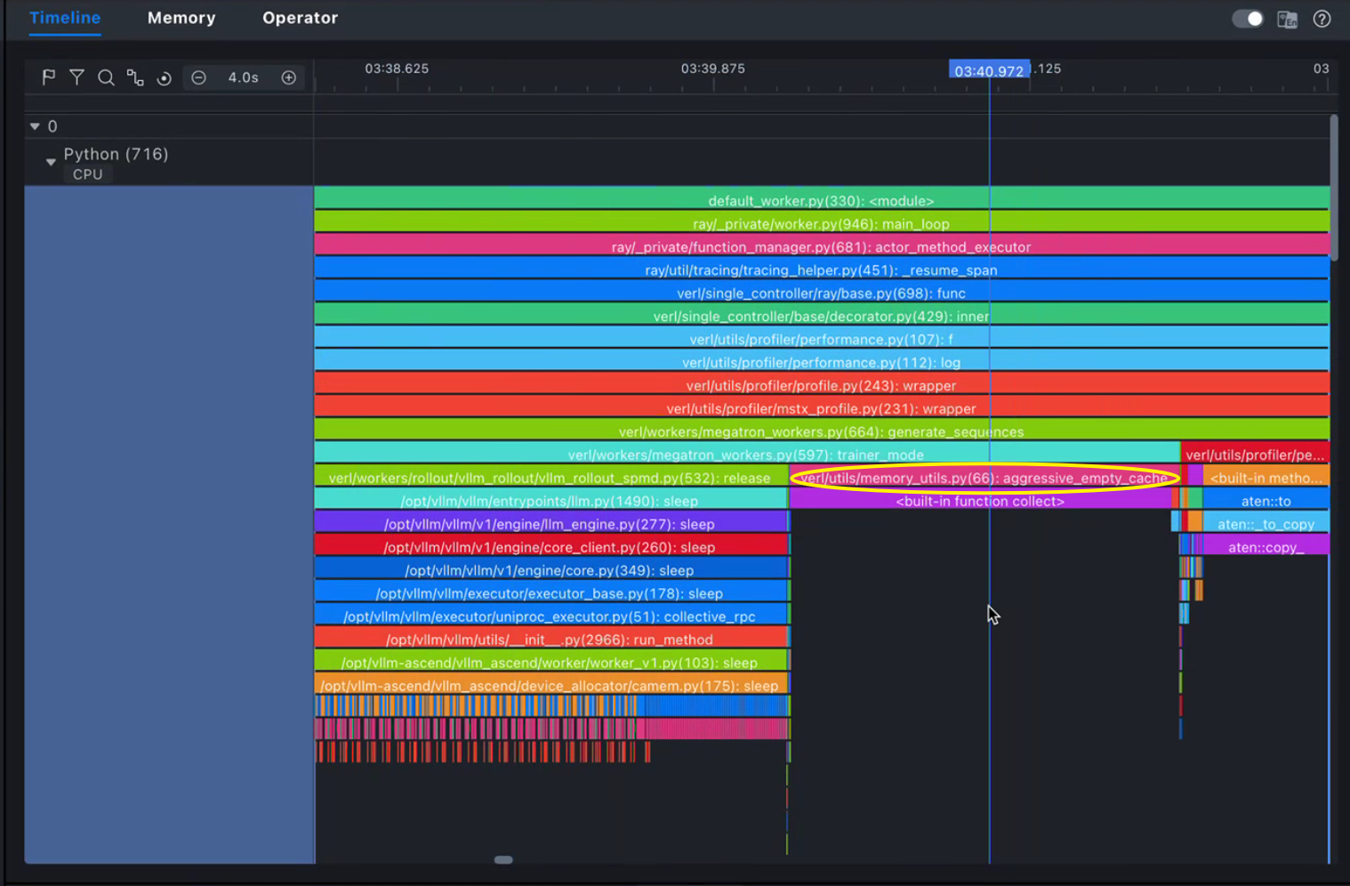Select the main_loop flame bar

(821, 223)
